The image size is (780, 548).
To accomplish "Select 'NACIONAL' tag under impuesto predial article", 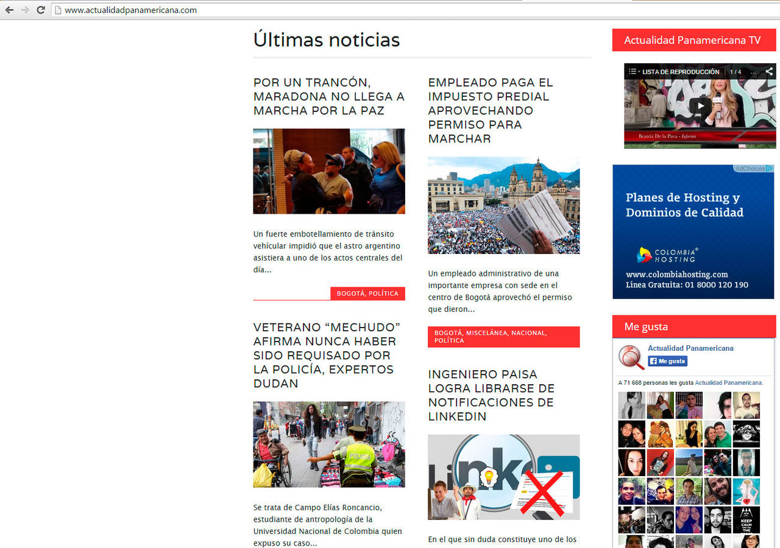I will [x=529, y=333].
